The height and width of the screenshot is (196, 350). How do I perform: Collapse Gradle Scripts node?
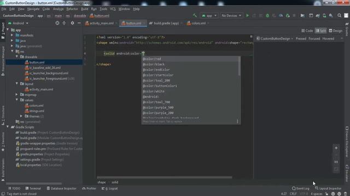pyautogui.click(x=8, y=127)
